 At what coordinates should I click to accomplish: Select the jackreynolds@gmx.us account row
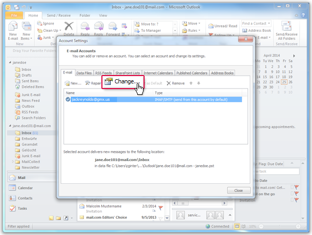coord(104,98)
